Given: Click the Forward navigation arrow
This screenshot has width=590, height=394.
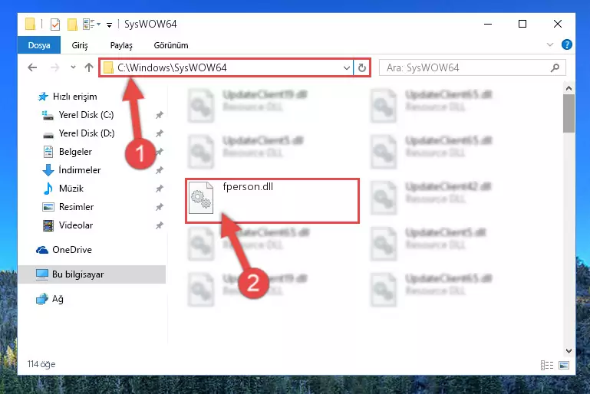Looking at the screenshot, I should (x=55, y=67).
